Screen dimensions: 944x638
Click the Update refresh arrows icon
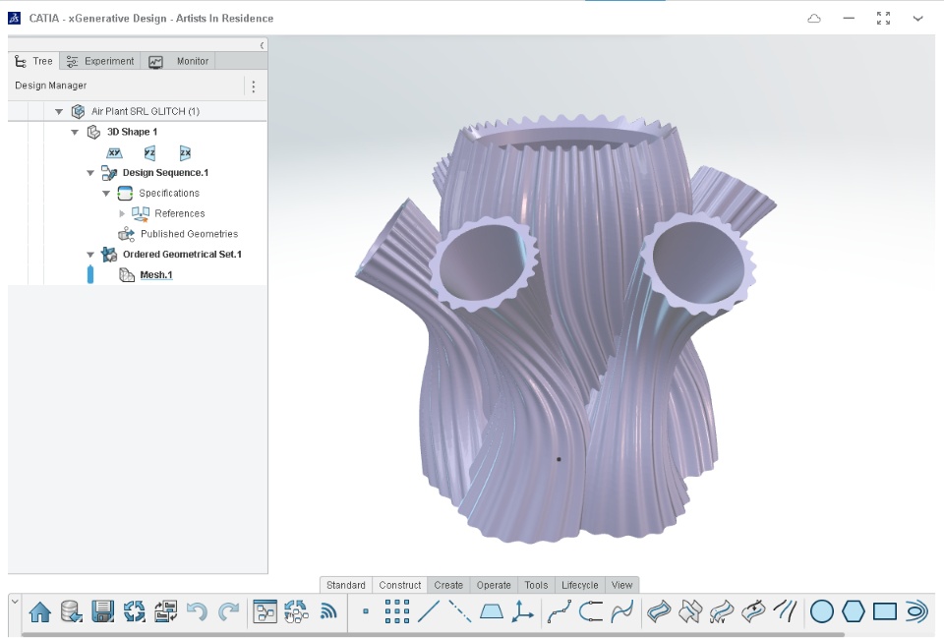pyautogui.click(x=135, y=612)
